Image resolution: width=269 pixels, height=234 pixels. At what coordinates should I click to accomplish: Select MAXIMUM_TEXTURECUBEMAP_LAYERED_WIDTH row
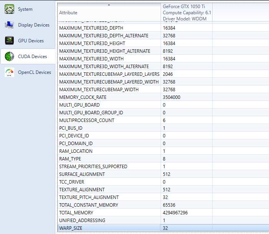163,82
